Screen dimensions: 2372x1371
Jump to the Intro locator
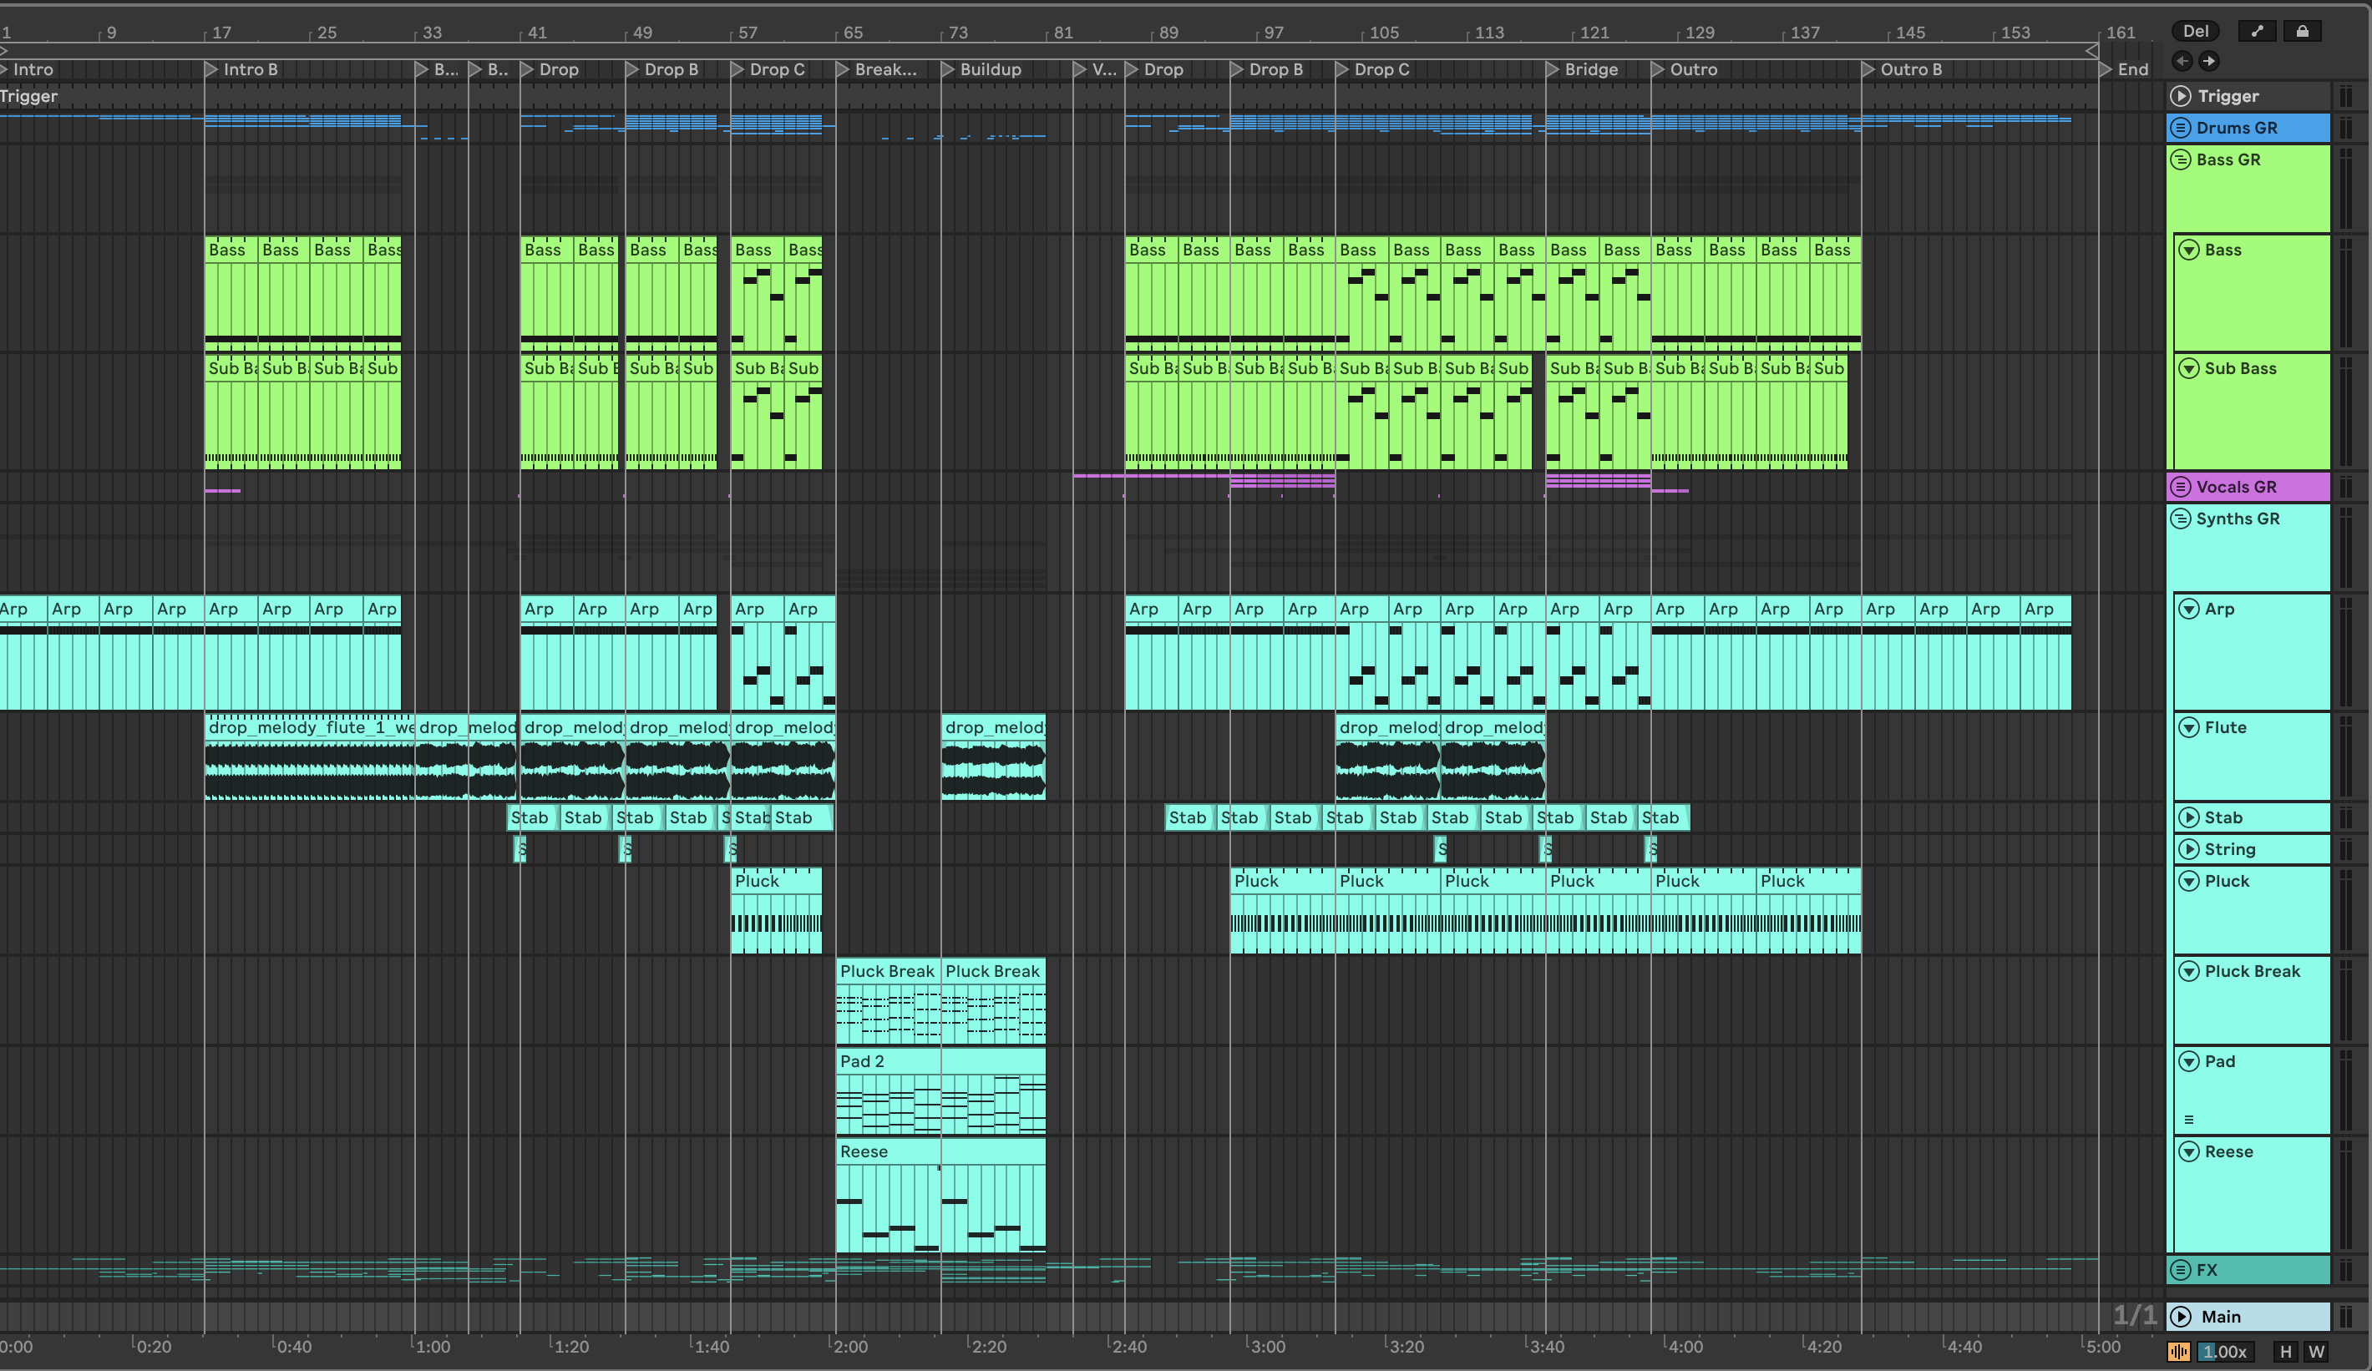click(27, 69)
